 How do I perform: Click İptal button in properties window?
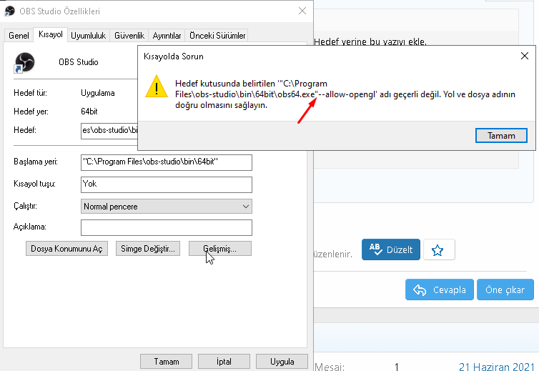point(224,362)
